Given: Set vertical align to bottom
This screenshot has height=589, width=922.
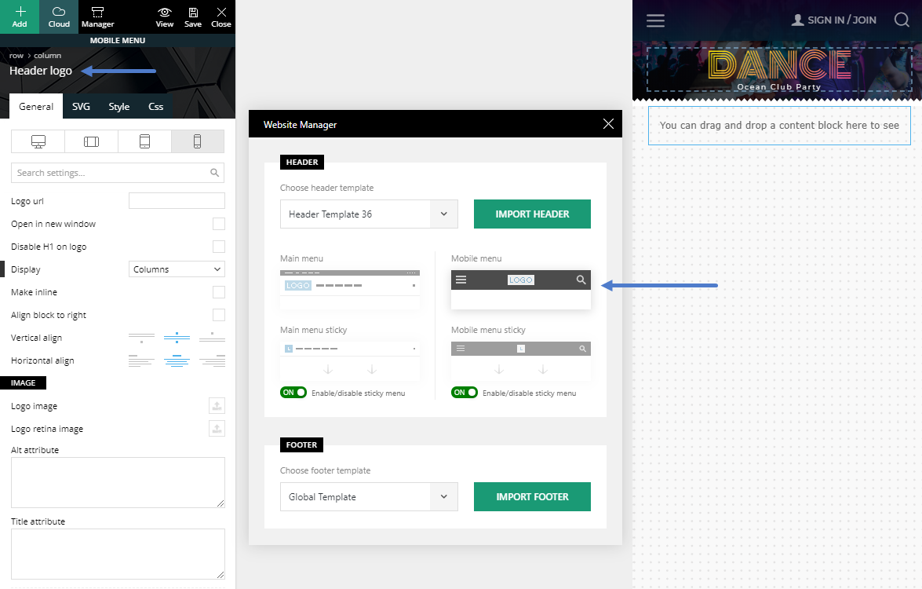Looking at the screenshot, I should click(x=213, y=338).
